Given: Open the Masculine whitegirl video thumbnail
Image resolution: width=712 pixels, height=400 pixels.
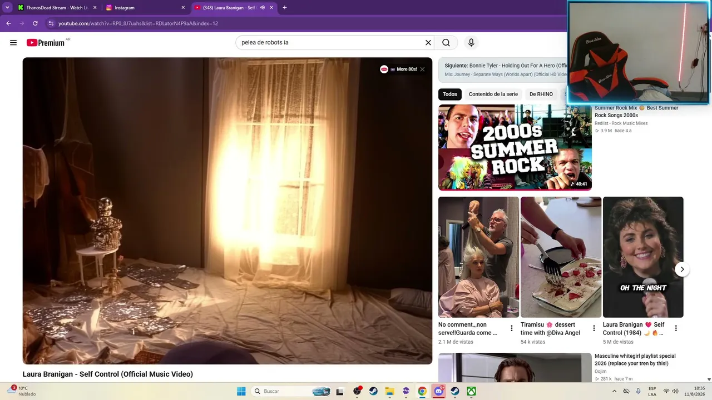Looking at the screenshot, I should click(x=515, y=368).
